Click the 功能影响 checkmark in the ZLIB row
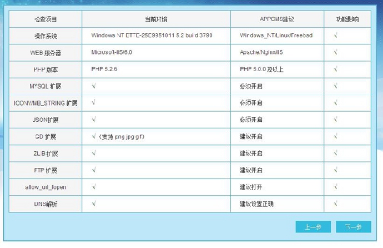 pyautogui.click(x=336, y=153)
